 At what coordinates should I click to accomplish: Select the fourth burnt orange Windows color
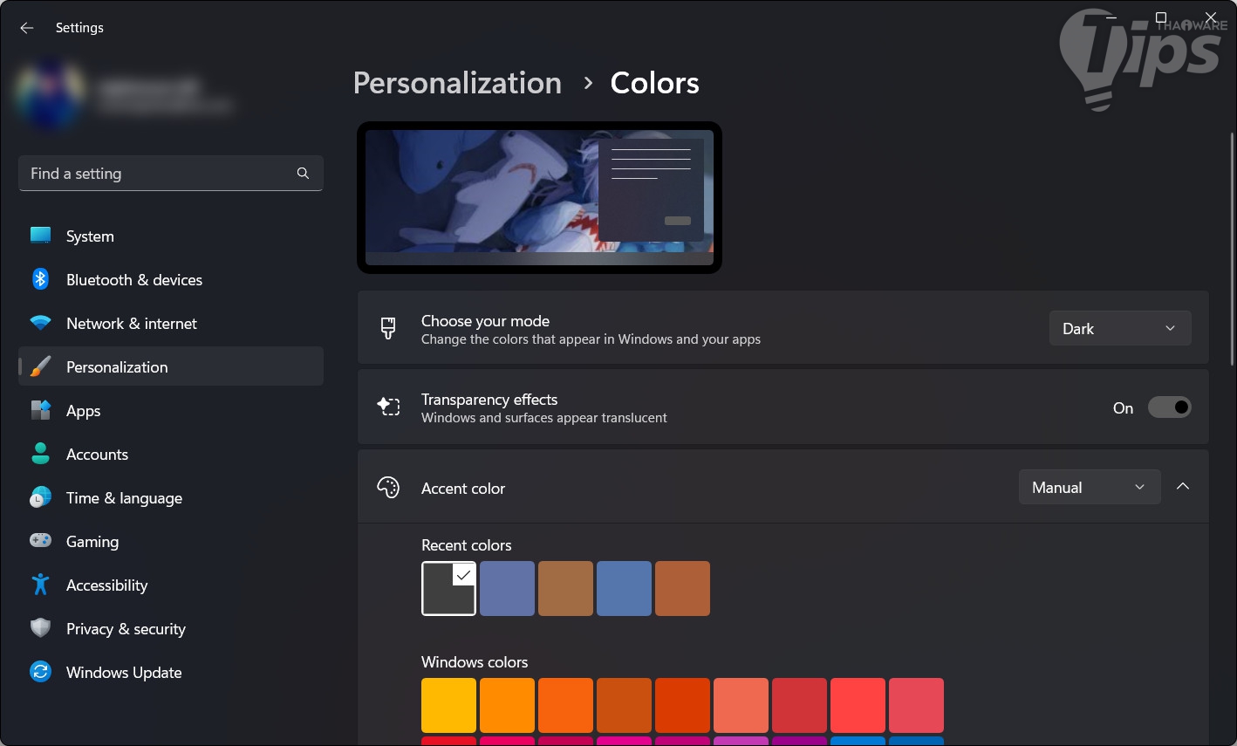[624, 705]
